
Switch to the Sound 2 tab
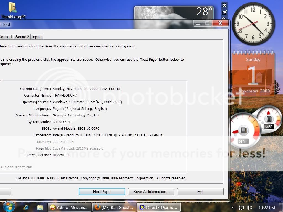click(22, 37)
